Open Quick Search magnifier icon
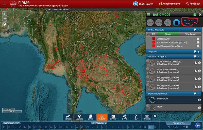 point(136,4)
